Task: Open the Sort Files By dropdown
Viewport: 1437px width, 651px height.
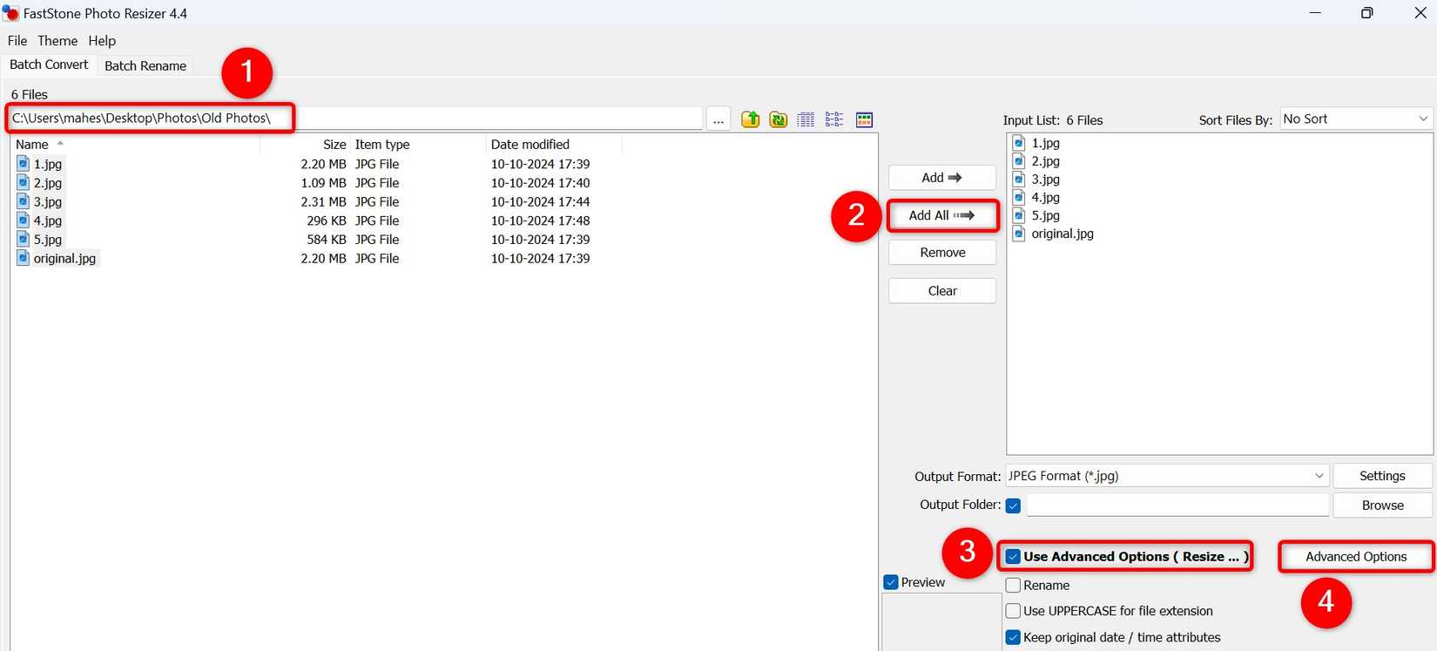Action: (x=1355, y=119)
